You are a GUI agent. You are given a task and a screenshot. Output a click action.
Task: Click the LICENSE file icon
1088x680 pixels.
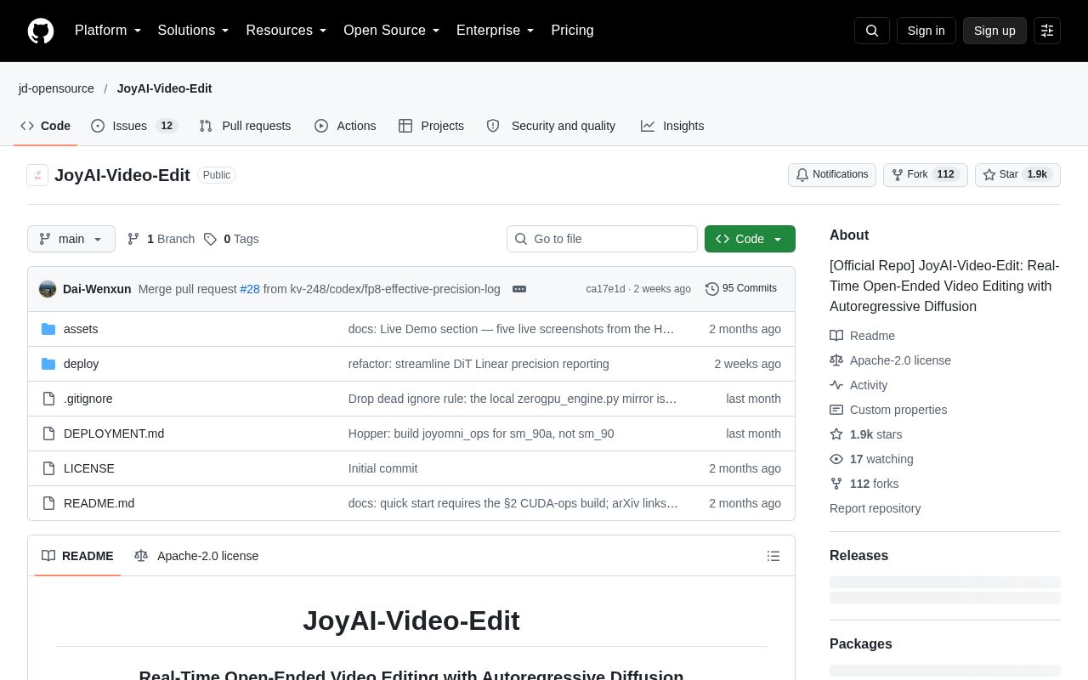point(48,468)
